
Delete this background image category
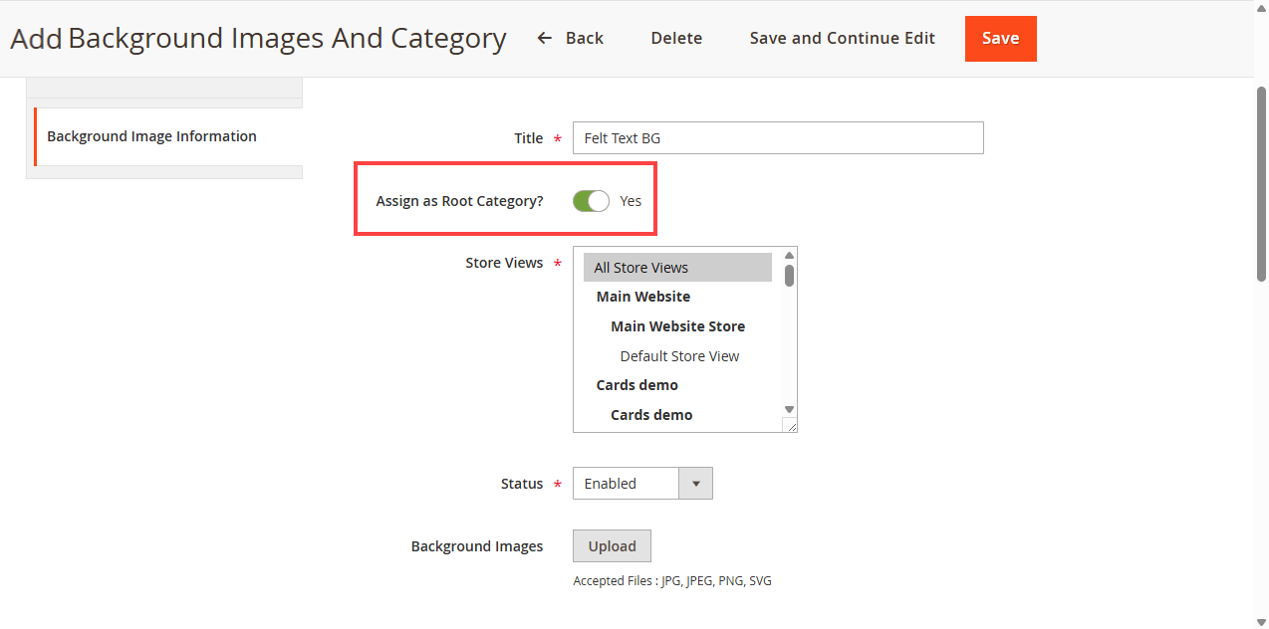point(676,38)
